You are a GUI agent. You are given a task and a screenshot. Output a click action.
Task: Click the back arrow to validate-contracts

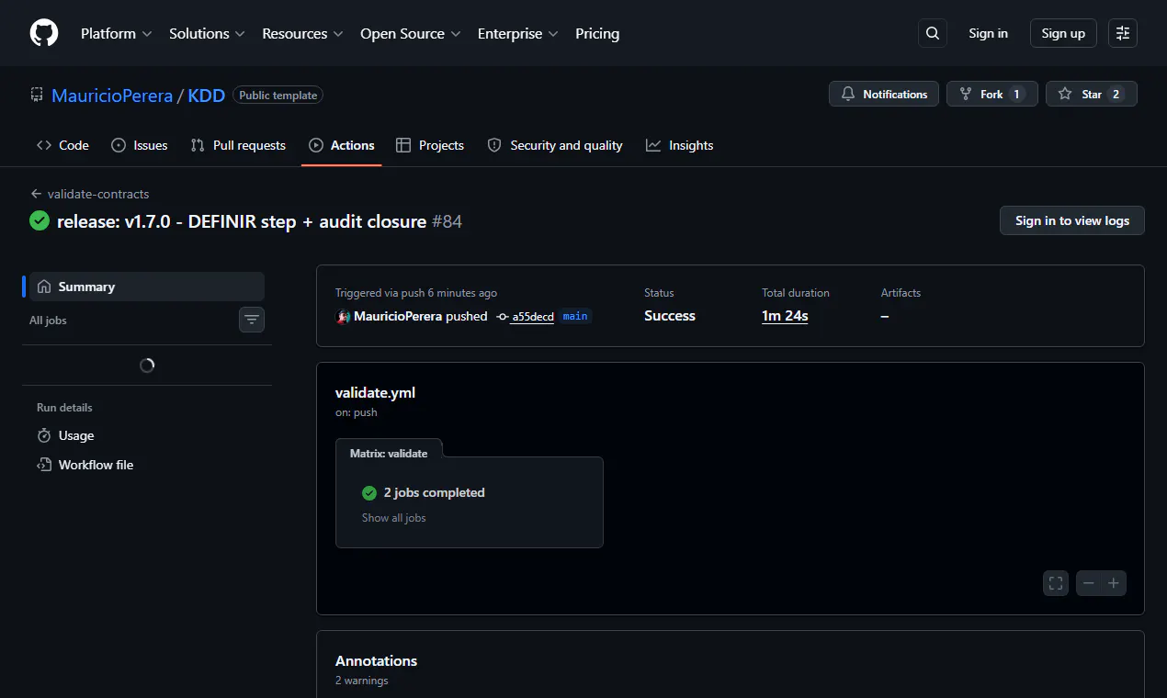37,194
